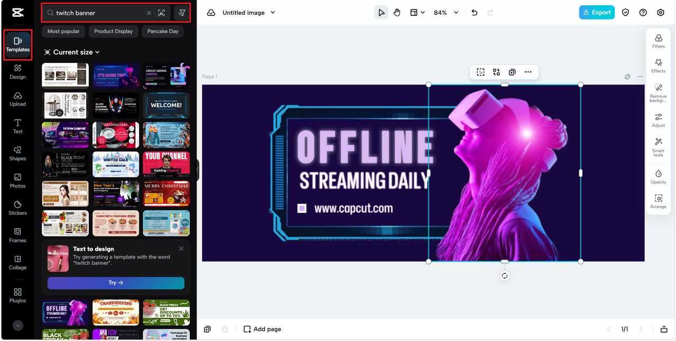This screenshot has height=341, width=676.
Task: Open the Photos panel
Action: pos(17,181)
